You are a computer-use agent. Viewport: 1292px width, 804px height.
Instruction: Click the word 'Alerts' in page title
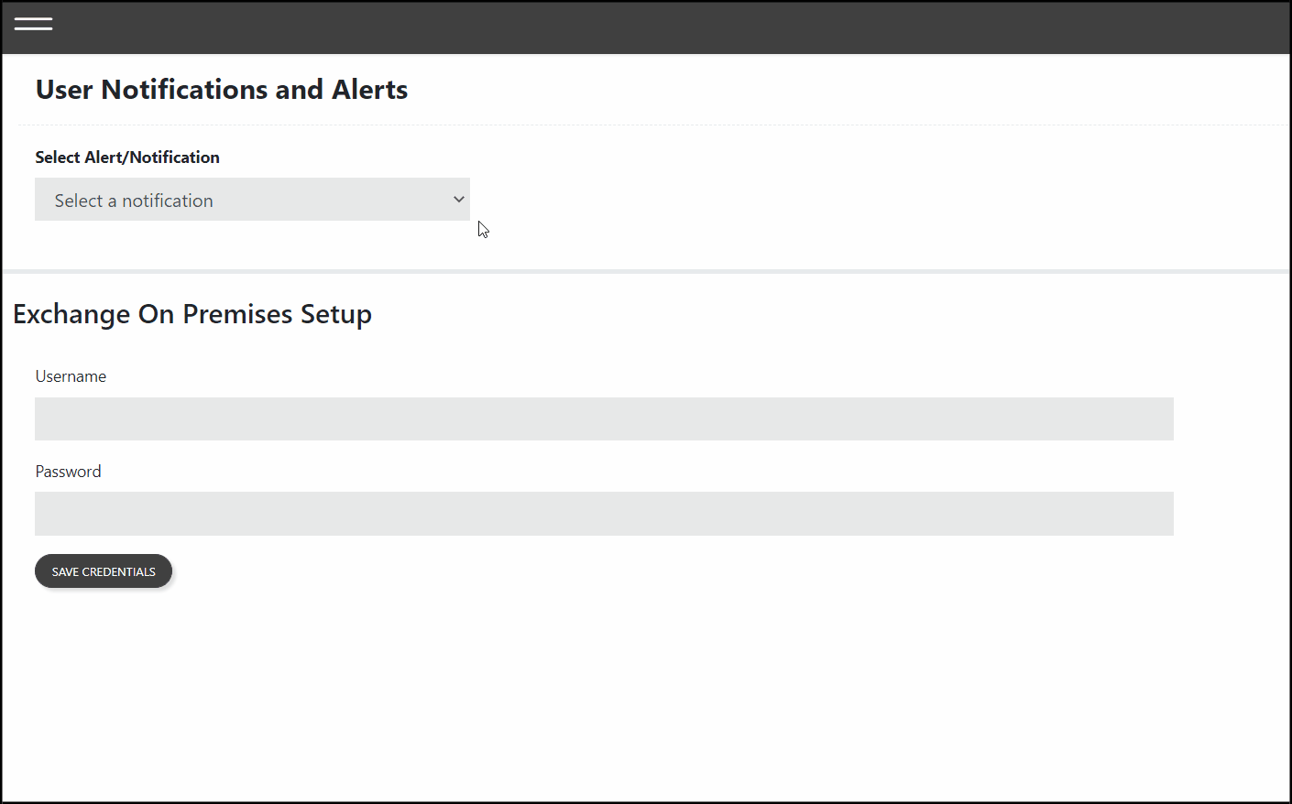(370, 90)
